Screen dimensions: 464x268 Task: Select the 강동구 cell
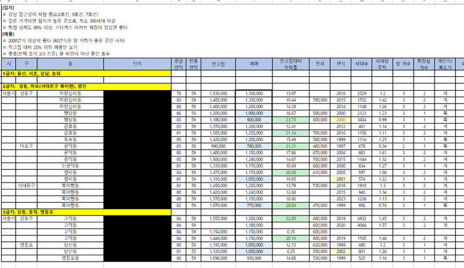pos(27,219)
